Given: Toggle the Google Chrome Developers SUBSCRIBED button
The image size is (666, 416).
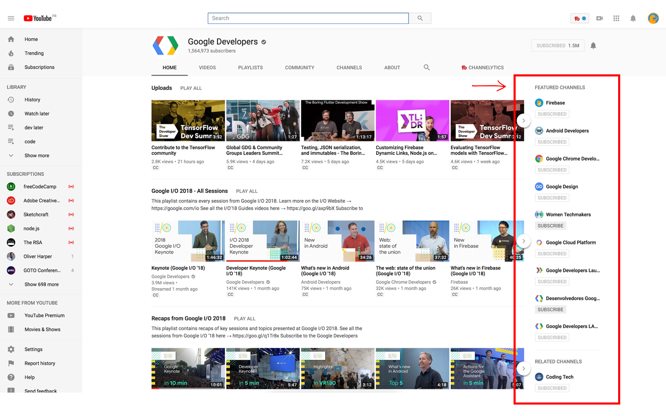Looking at the screenshot, I should 552,170.
